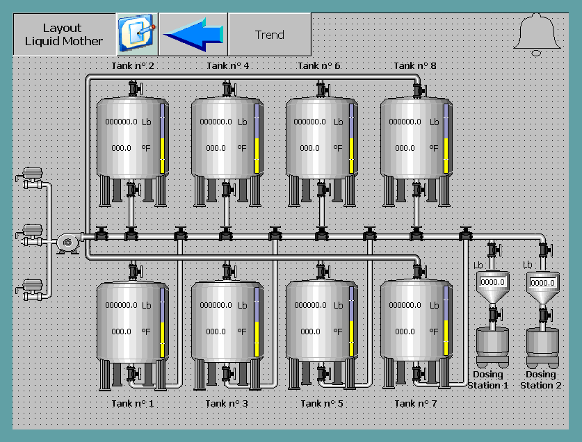Toggle the inlet valve above Tank 2
This screenshot has height=442, width=582.
[135, 89]
